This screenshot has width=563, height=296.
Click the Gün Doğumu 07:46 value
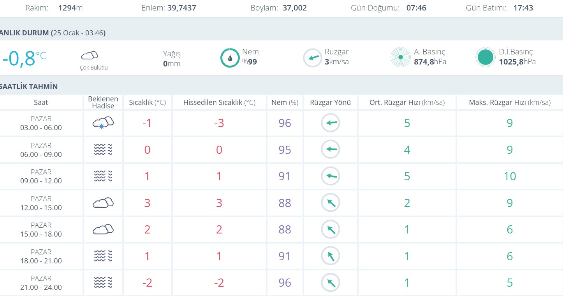(416, 8)
